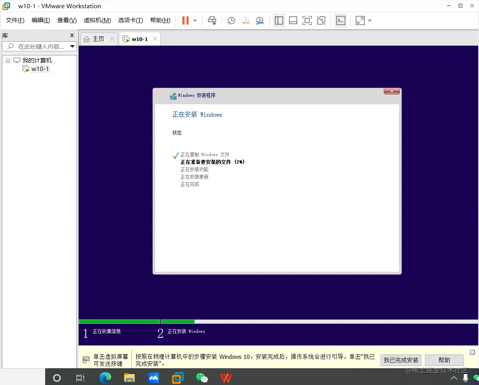
Task: Click the 正在安装更新 status line
Action: coord(194,177)
